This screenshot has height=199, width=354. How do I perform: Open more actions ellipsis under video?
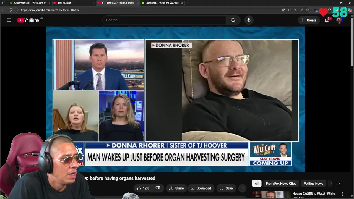242,188
